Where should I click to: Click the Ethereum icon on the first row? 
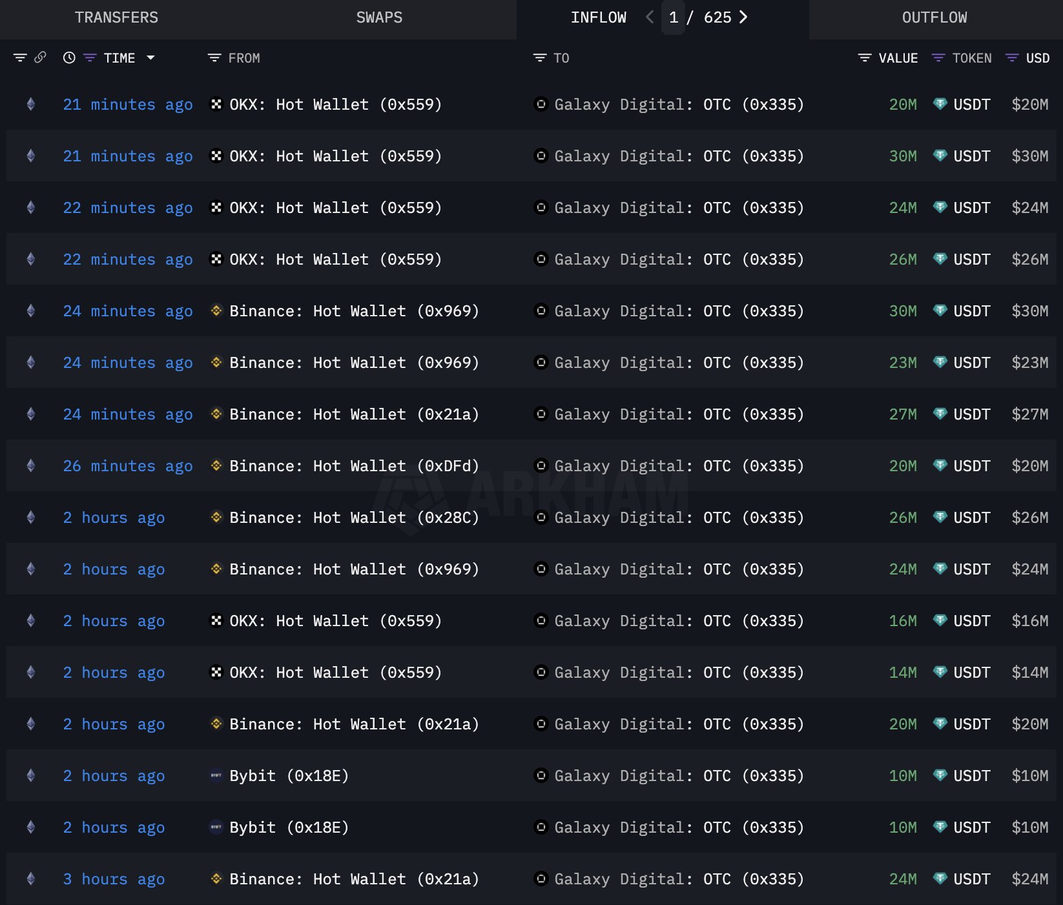pyautogui.click(x=30, y=104)
